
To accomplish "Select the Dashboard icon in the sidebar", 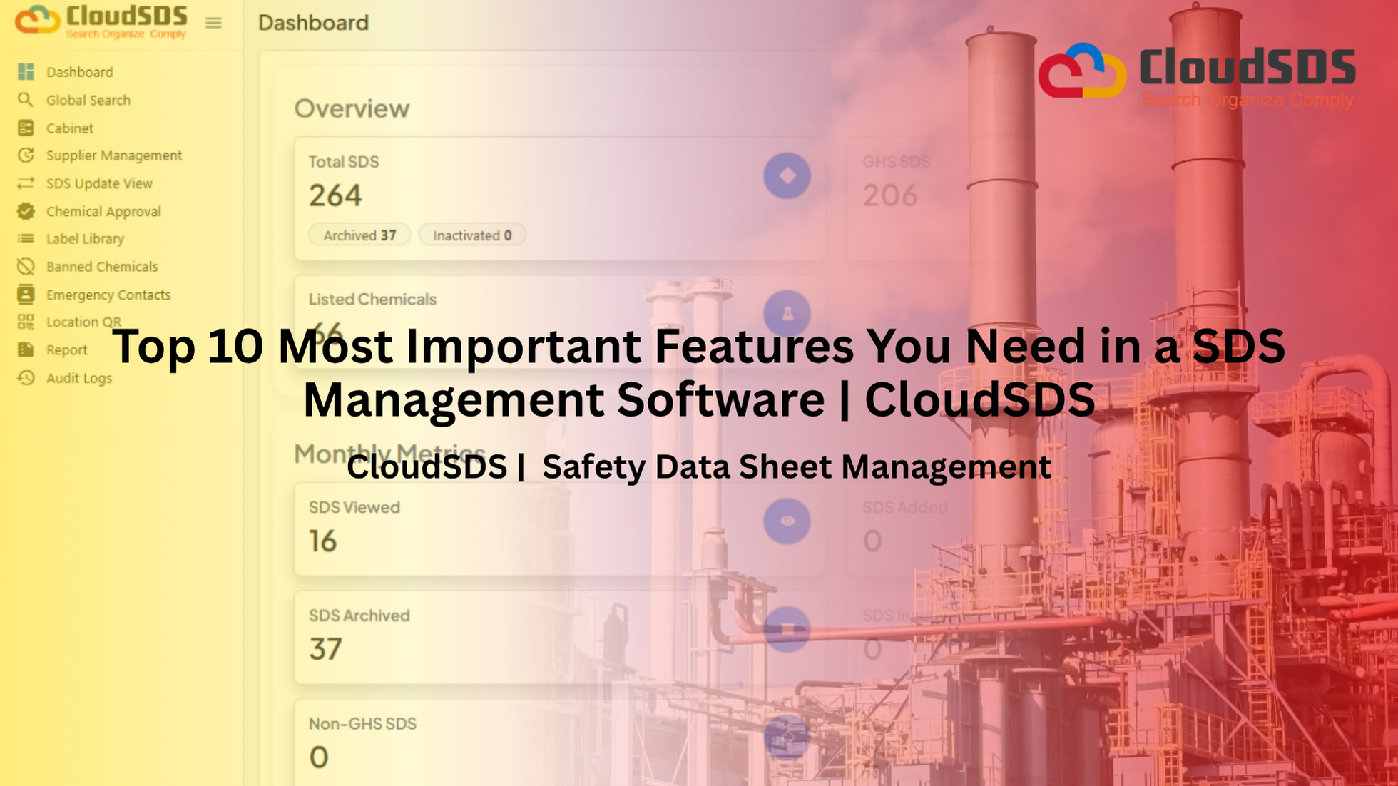I will pos(26,72).
